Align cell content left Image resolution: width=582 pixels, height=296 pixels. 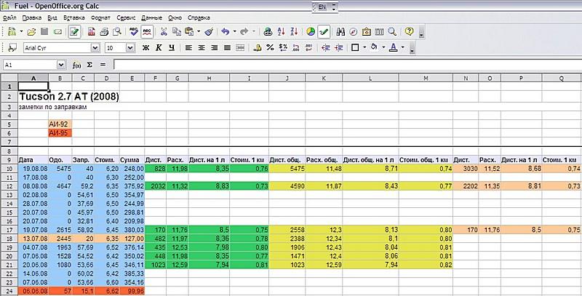click(x=188, y=48)
